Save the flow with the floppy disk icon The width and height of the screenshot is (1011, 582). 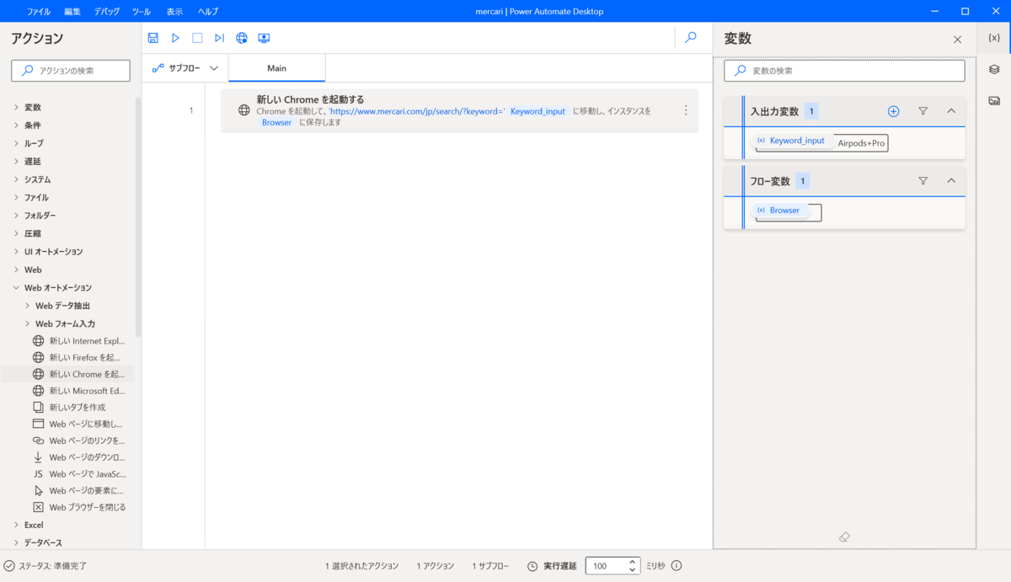point(153,38)
